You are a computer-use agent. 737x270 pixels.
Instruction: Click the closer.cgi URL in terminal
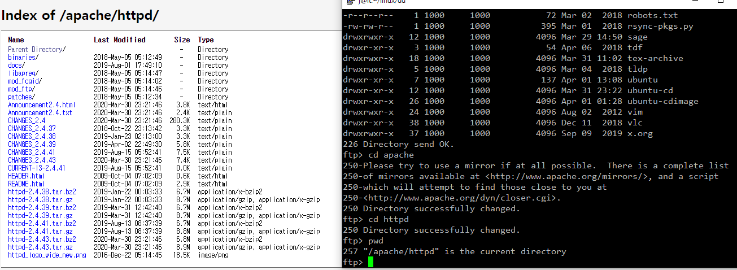click(x=460, y=198)
